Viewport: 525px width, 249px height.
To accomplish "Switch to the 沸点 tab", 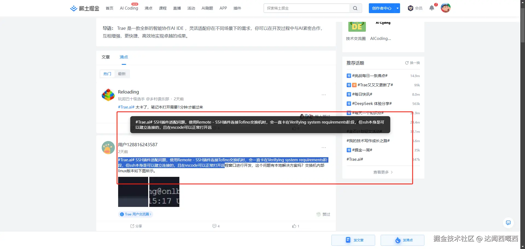I will pos(123,57).
